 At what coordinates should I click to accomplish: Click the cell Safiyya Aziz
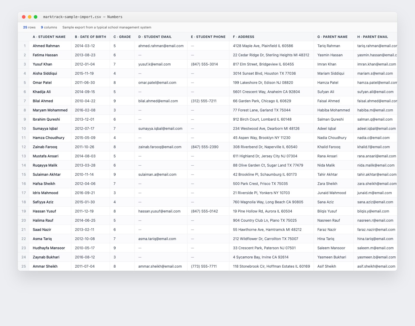pyautogui.click(x=50, y=202)
